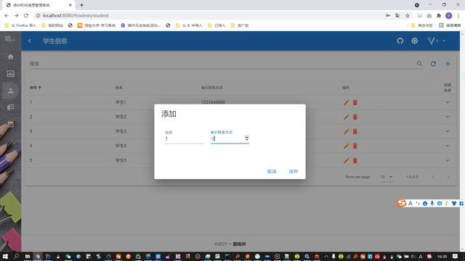The width and height of the screenshot is (465, 261).
Task: Open a new browser tab
Action: (x=81, y=5)
